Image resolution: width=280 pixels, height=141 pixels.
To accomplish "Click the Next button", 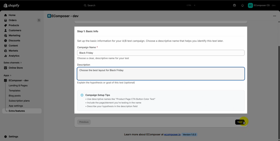I will point(240,122).
